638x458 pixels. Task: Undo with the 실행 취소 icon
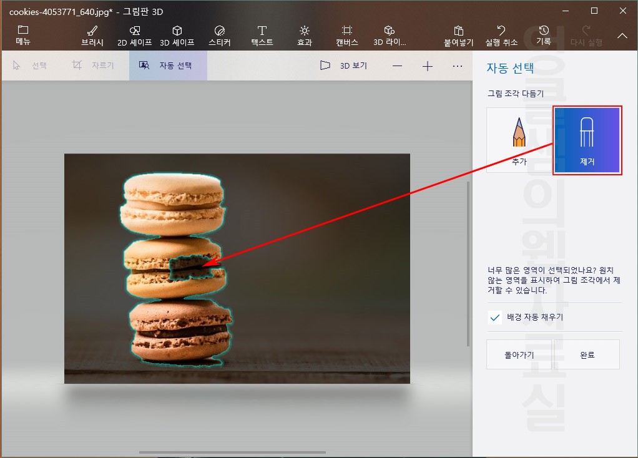pos(500,34)
